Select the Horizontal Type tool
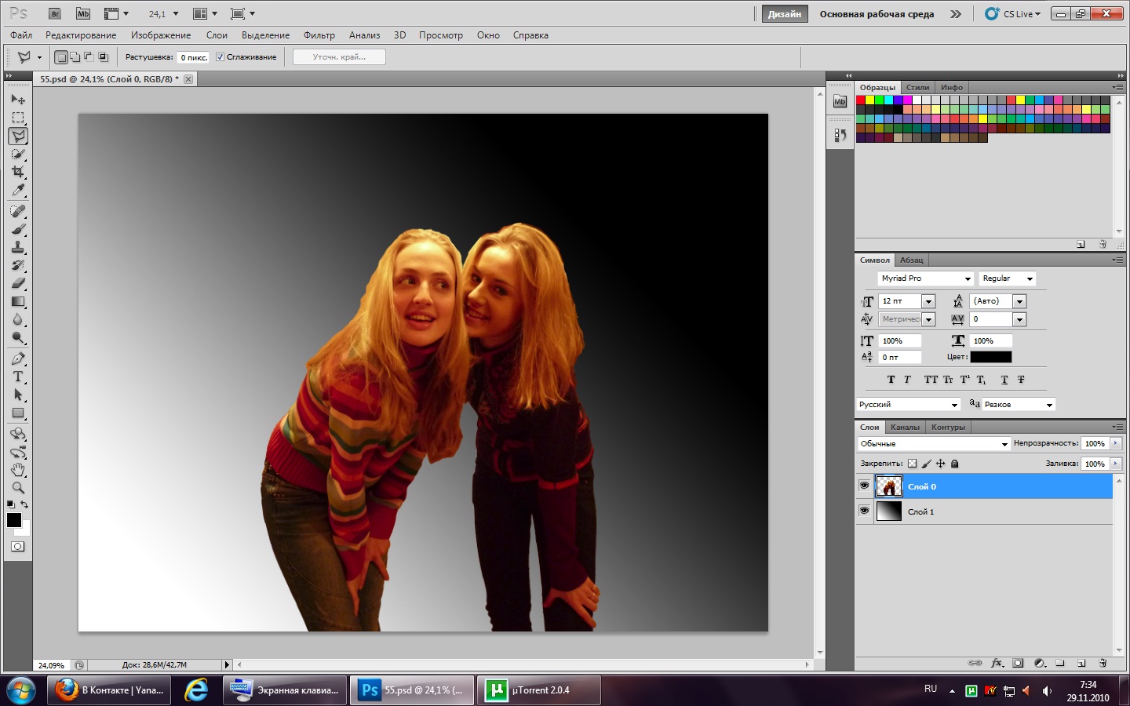Screen dimensions: 1130x706 coord(18,377)
